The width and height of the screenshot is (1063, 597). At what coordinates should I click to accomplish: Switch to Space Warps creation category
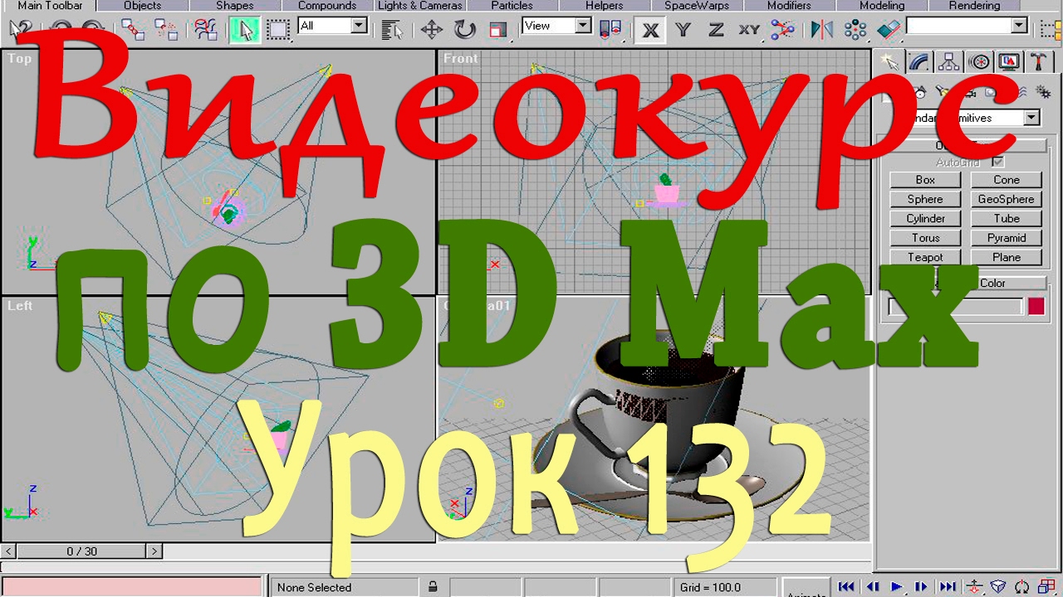tap(1023, 92)
